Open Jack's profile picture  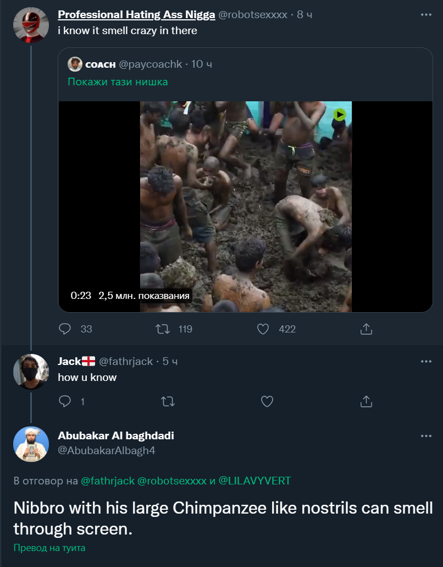(31, 372)
